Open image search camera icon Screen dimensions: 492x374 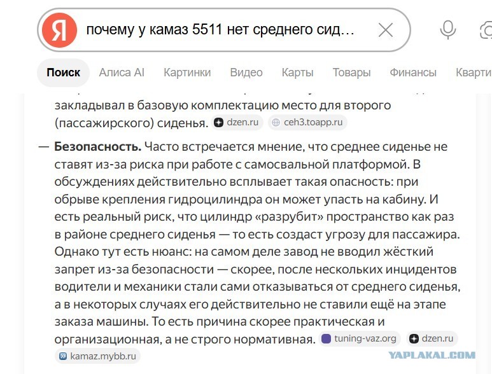[486, 31]
